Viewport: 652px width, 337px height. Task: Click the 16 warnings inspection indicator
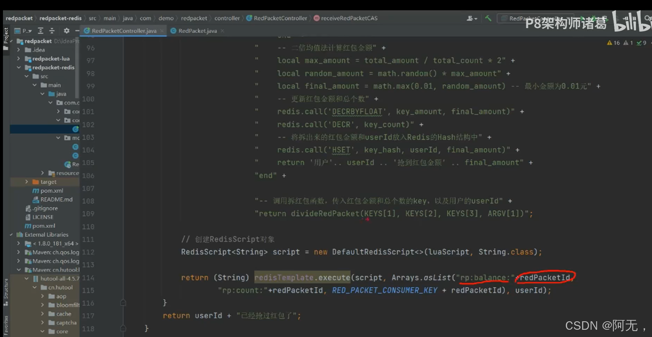click(x=613, y=43)
